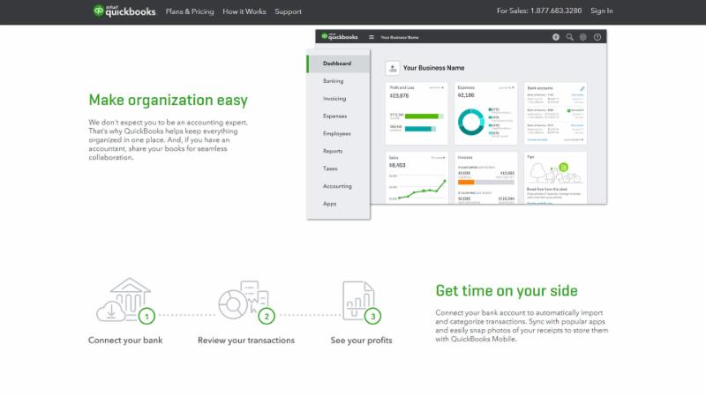The height and width of the screenshot is (397, 706).
Task: Click the orange invoices progress bar
Action: 466,183
